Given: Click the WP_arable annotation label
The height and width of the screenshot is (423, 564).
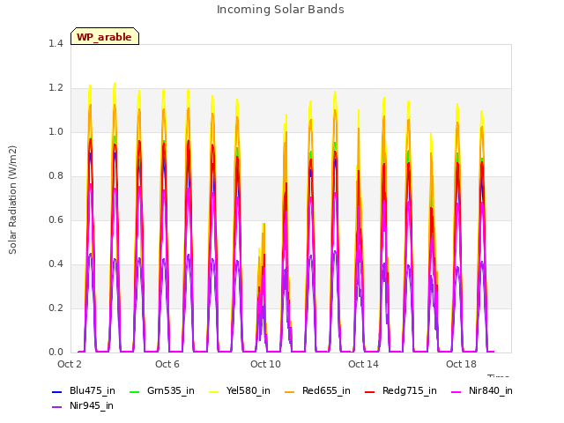Looking at the screenshot, I should pos(105,37).
